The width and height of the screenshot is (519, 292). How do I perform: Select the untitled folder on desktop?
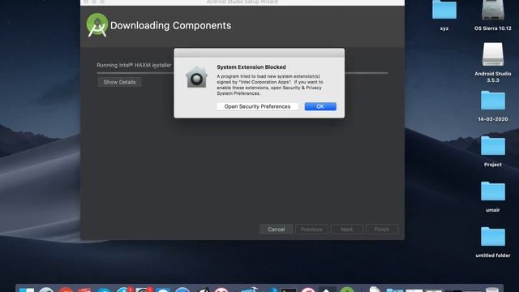coord(492,236)
